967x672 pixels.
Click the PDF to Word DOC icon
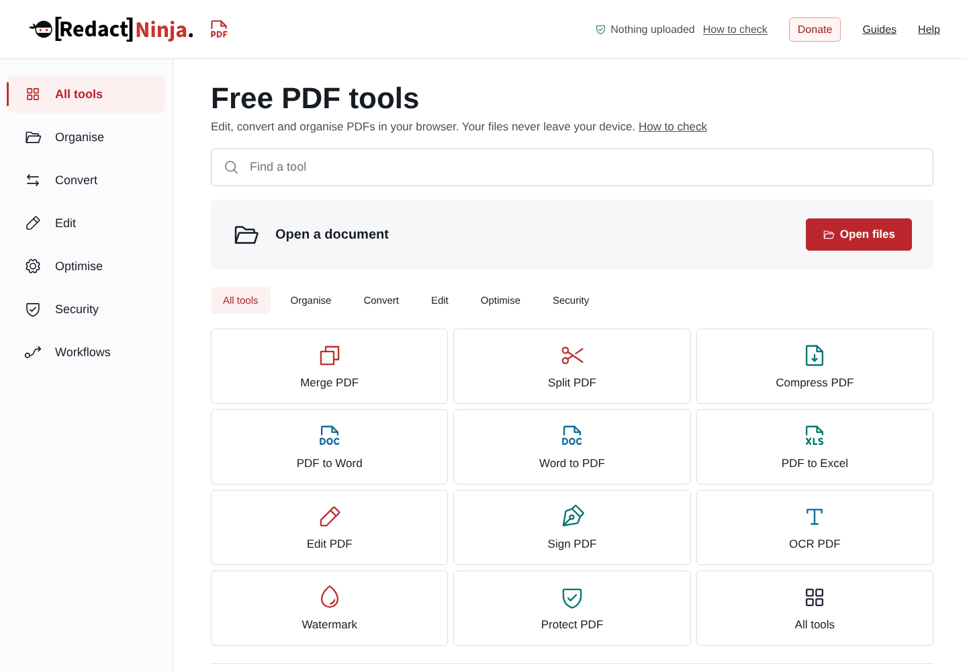click(330, 436)
